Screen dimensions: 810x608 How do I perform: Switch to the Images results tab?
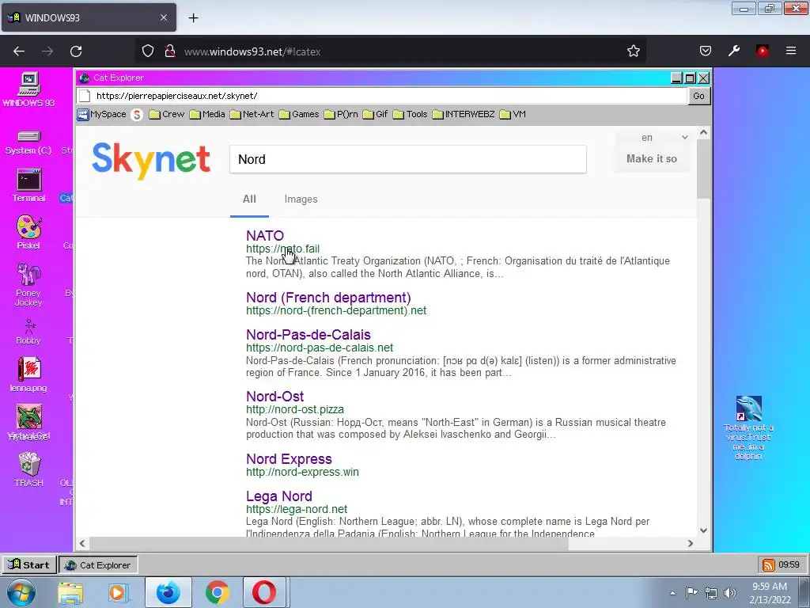point(301,199)
